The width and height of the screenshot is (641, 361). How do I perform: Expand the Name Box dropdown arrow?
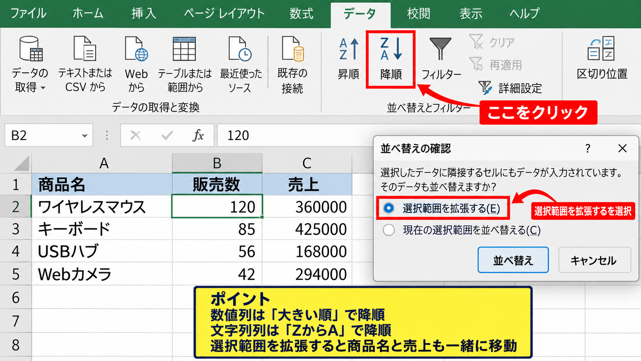click(84, 135)
